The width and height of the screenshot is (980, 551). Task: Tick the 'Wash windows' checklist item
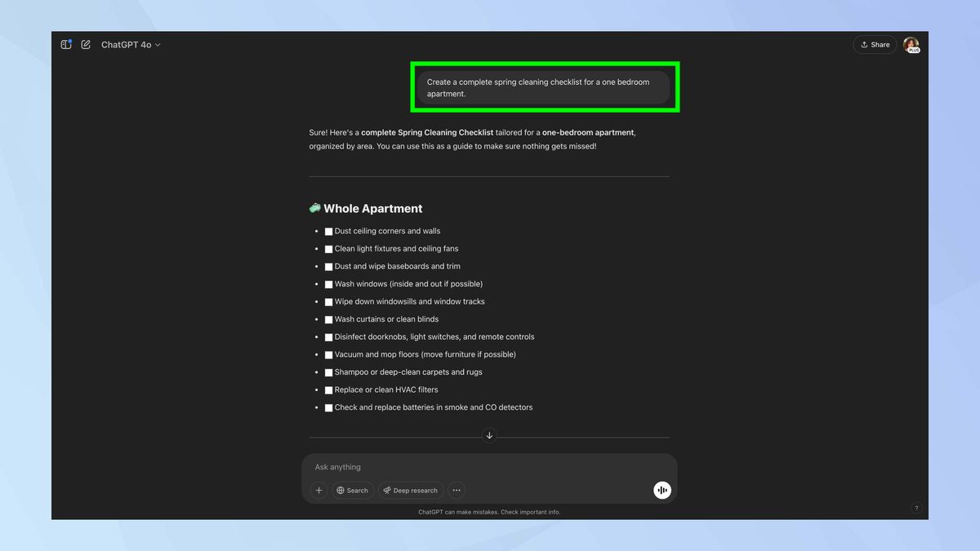(328, 284)
